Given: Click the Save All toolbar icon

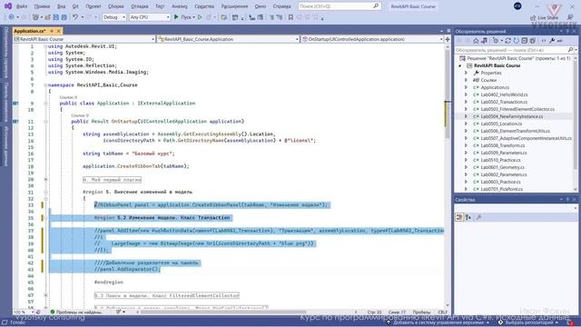Looking at the screenshot, I should point(64,17).
